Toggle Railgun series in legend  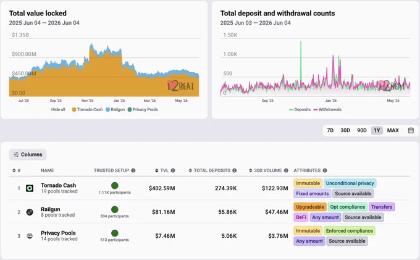point(115,109)
